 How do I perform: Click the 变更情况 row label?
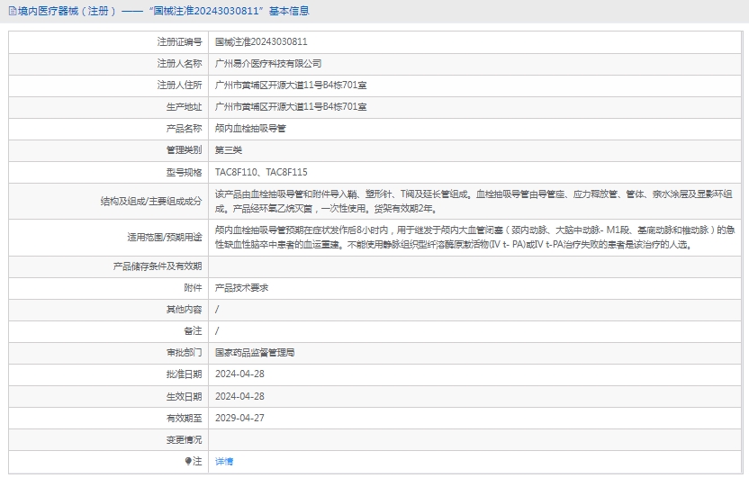[184, 439]
